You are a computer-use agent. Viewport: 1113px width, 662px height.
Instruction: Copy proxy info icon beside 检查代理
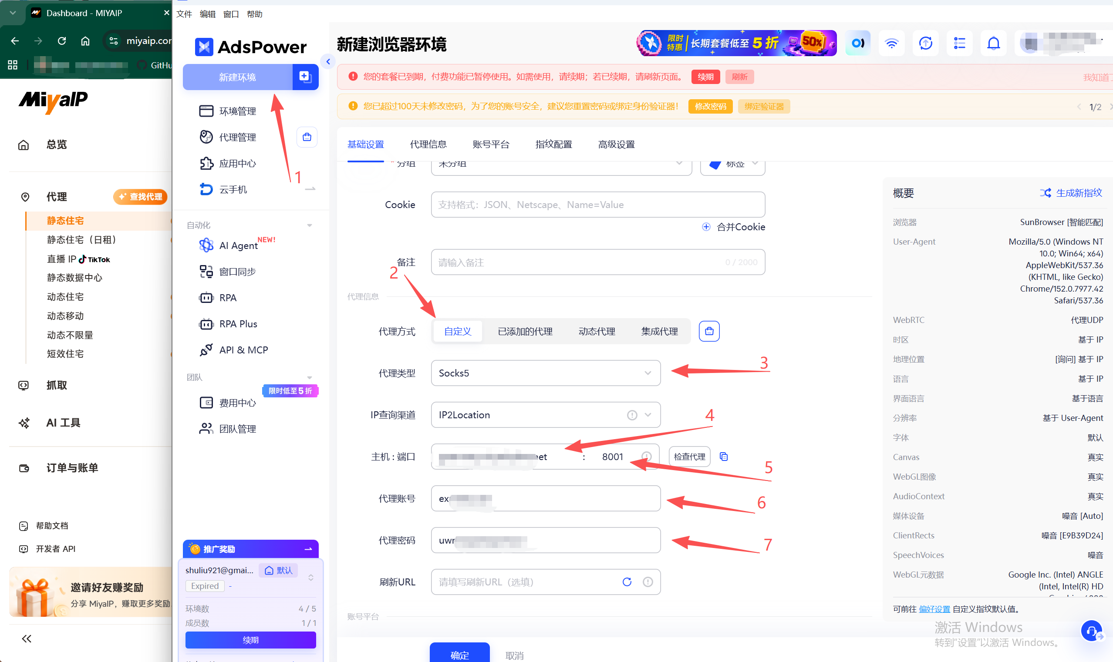724,457
